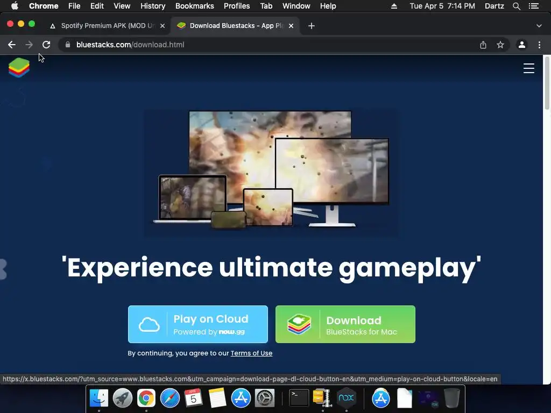Click Chrome icon in the Dock

coord(146,398)
